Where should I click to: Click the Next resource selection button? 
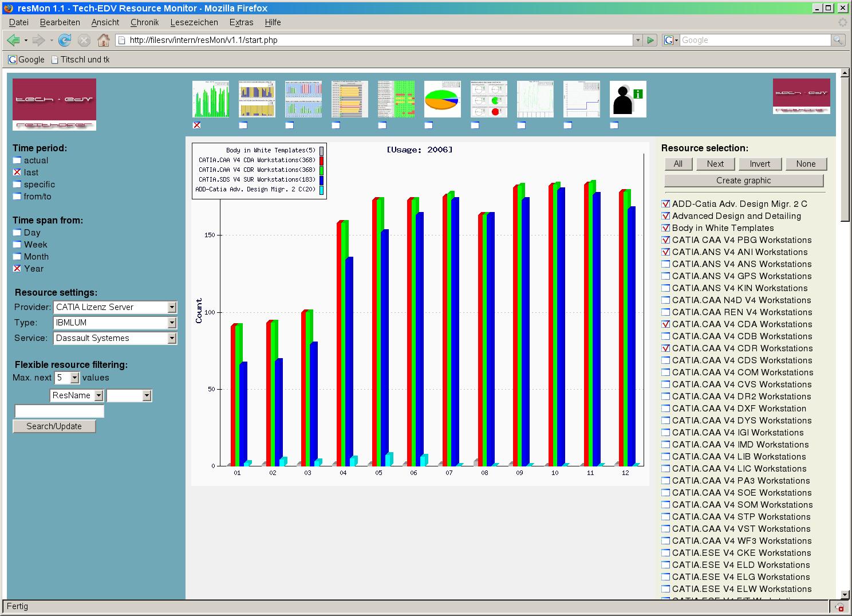click(715, 164)
